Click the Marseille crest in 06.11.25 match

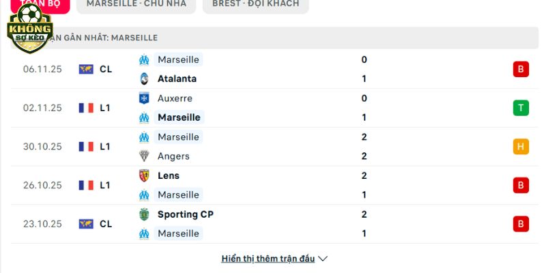point(144,59)
